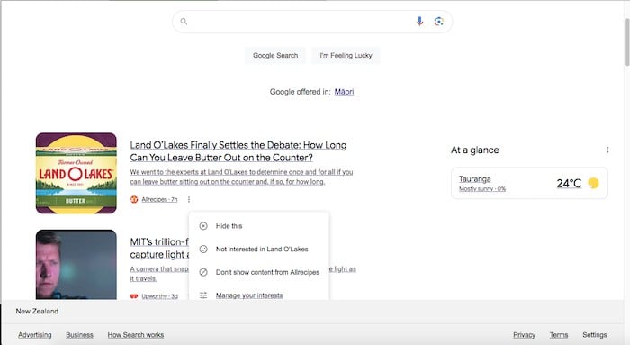
Task: Open the Terms footer link
Action: point(559,335)
